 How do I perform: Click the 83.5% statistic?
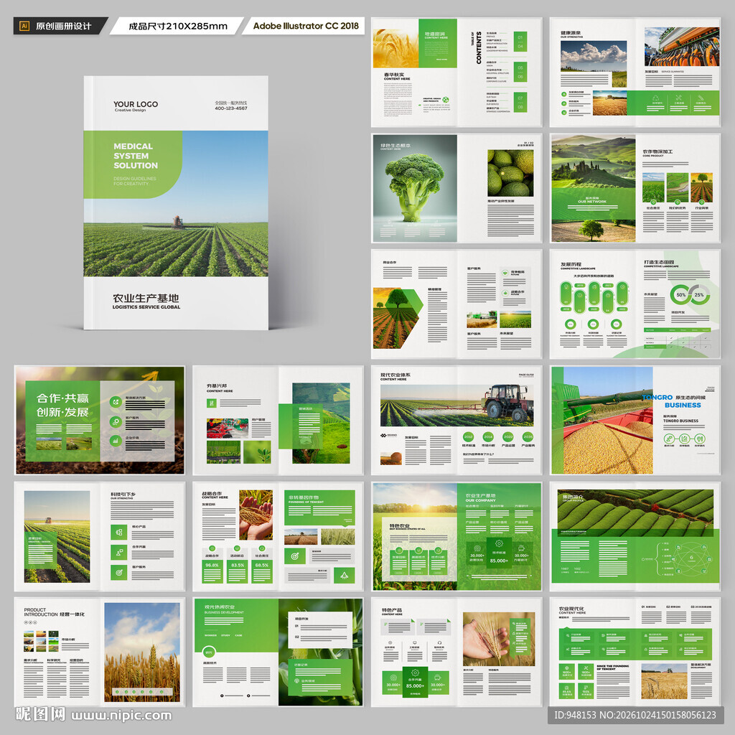click(x=237, y=565)
